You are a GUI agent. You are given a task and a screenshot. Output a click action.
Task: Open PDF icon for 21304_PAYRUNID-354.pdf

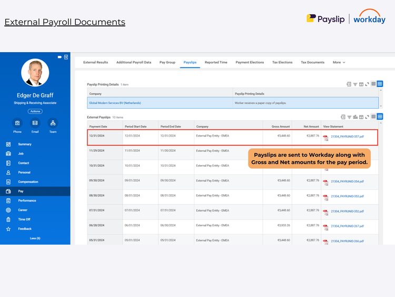tap(325, 183)
